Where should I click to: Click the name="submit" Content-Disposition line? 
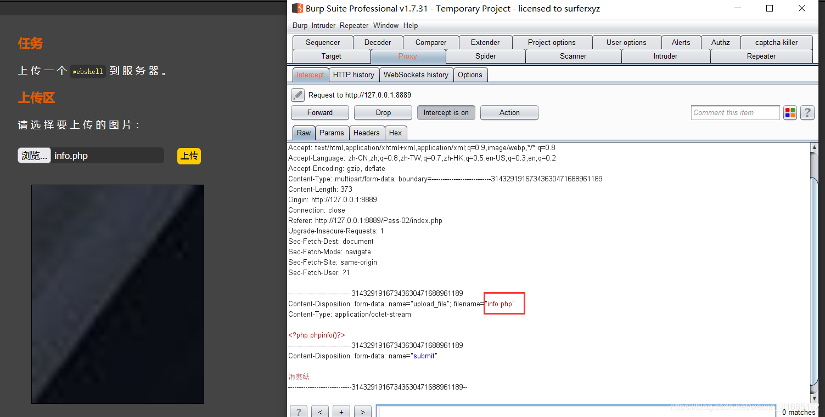click(363, 356)
